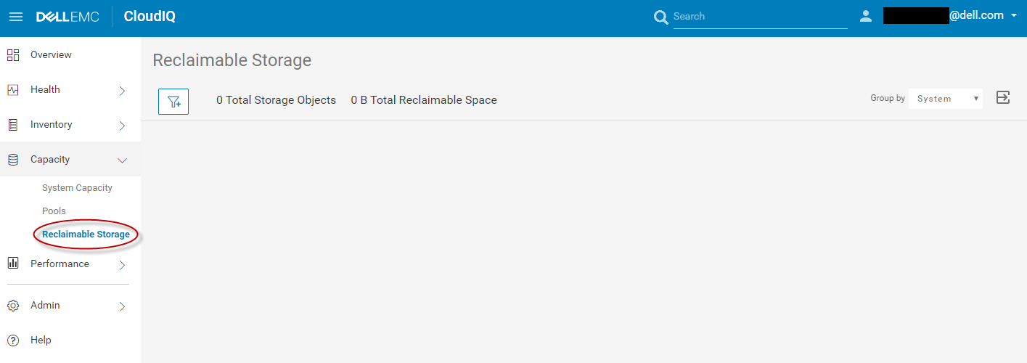The image size is (1027, 363).
Task: Click into the Search input field
Action: click(759, 17)
